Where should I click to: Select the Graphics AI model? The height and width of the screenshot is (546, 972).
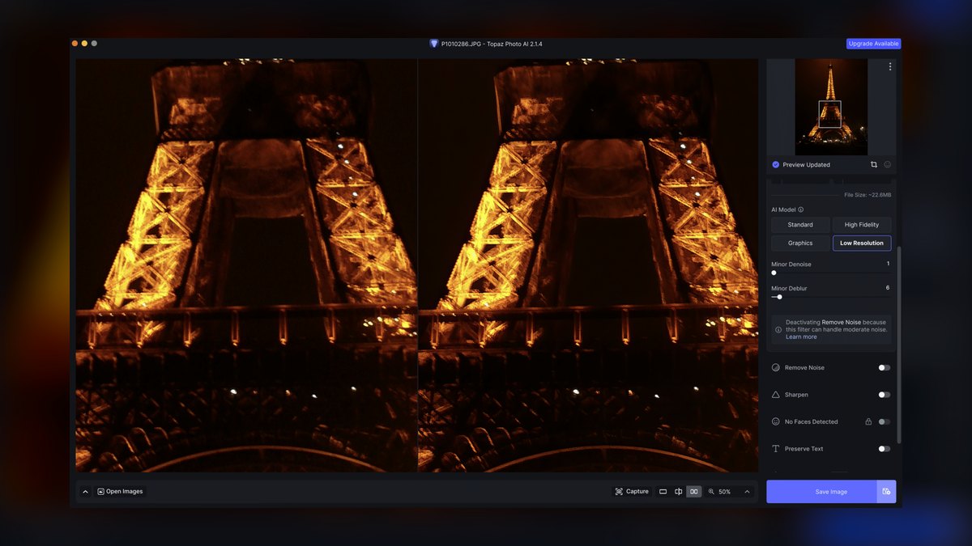(x=800, y=243)
